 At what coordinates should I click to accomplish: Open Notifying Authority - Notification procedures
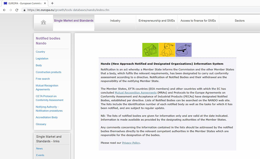[49, 109]
